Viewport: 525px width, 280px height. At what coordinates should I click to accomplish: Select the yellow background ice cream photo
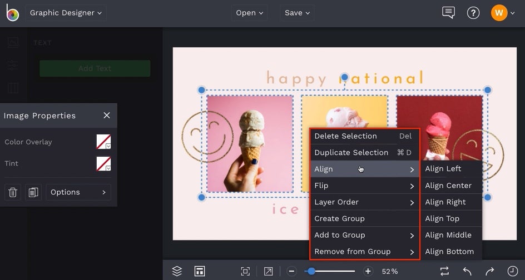pyautogui.click(x=345, y=111)
